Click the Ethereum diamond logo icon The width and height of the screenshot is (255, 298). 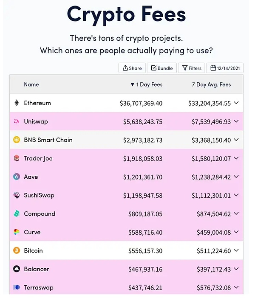click(x=17, y=103)
